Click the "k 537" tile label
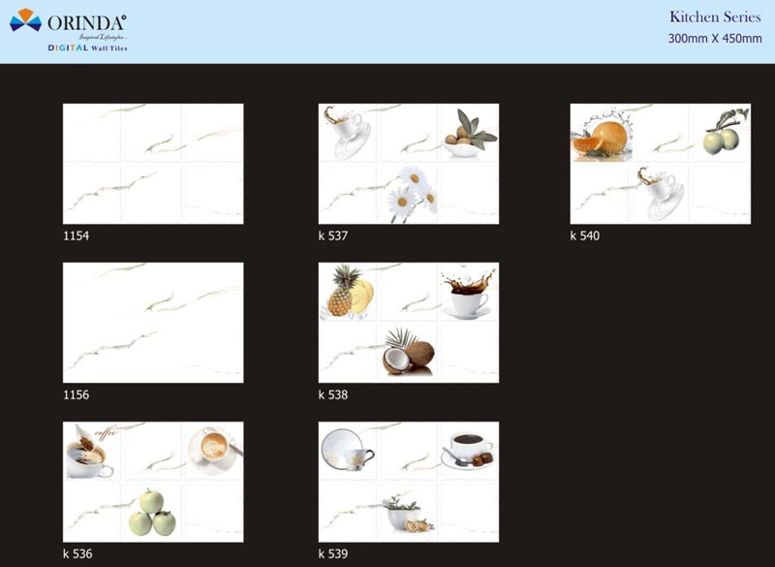775x567 pixels. click(332, 236)
